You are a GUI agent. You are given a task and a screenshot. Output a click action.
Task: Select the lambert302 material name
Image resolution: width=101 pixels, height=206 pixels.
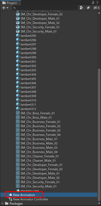pos(28,66)
